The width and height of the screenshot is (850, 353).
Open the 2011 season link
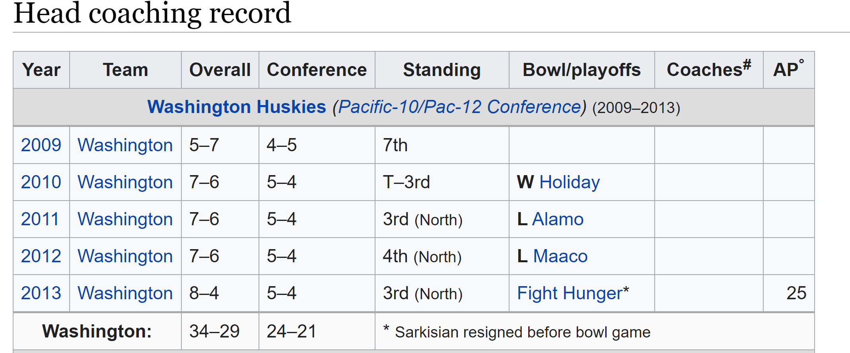pos(40,219)
